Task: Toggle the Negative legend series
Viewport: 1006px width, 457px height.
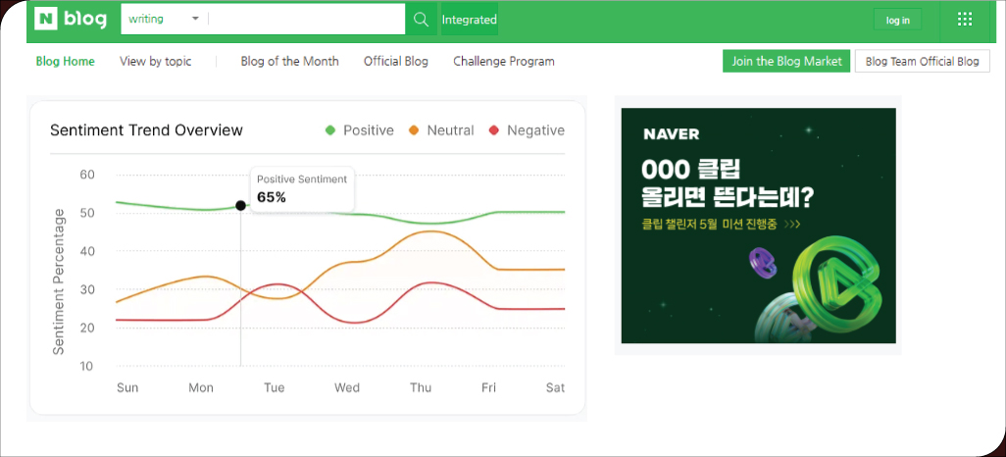Action: click(x=527, y=130)
